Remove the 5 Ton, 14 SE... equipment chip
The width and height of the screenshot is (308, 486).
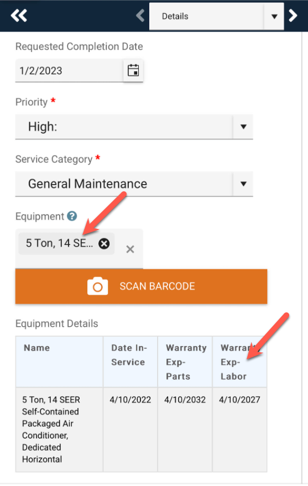click(x=104, y=244)
